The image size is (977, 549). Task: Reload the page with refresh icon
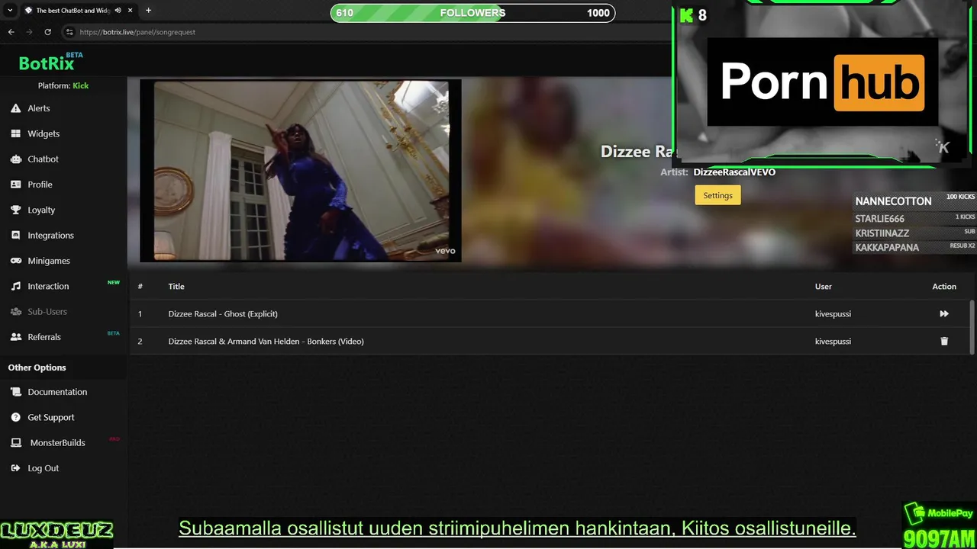coord(47,32)
